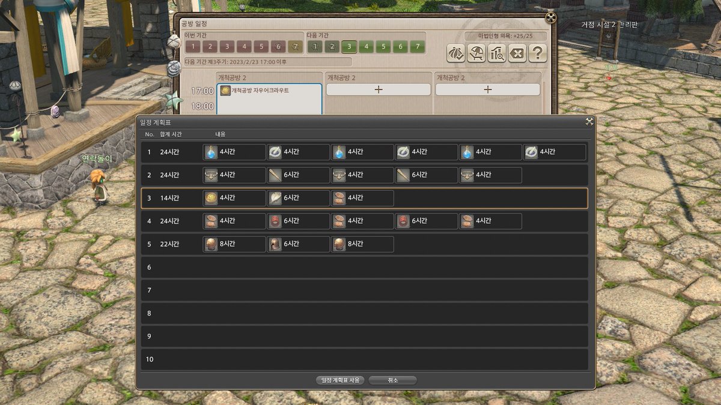Viewport: 721px width, 405px height.
Task: Switch to 다음 기간 day 7
Action: [x=418, y=47]
